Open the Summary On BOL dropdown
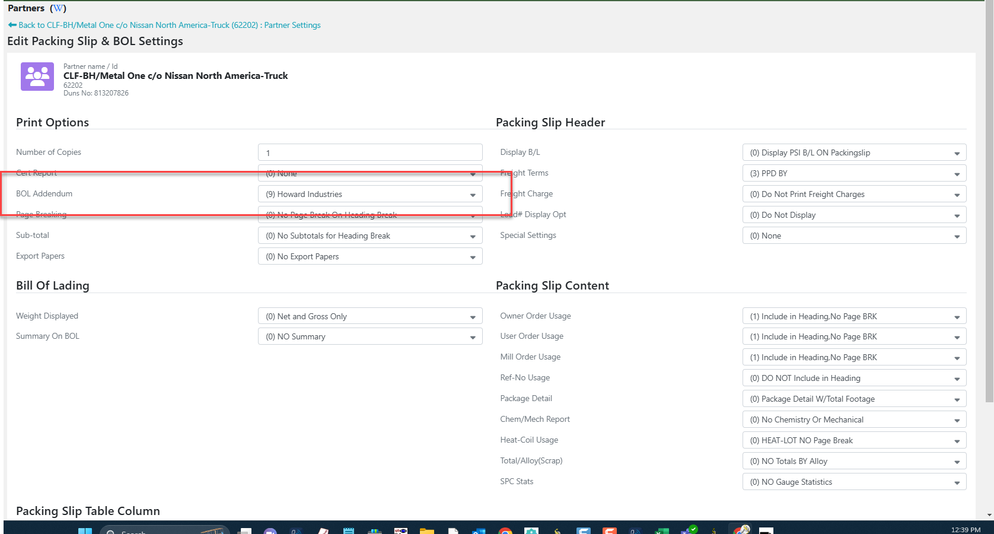 pos(370,336)
